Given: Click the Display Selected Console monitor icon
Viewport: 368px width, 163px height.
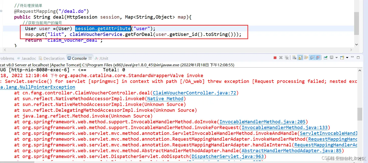Looking at the screenshot, I should coord(331,58).
